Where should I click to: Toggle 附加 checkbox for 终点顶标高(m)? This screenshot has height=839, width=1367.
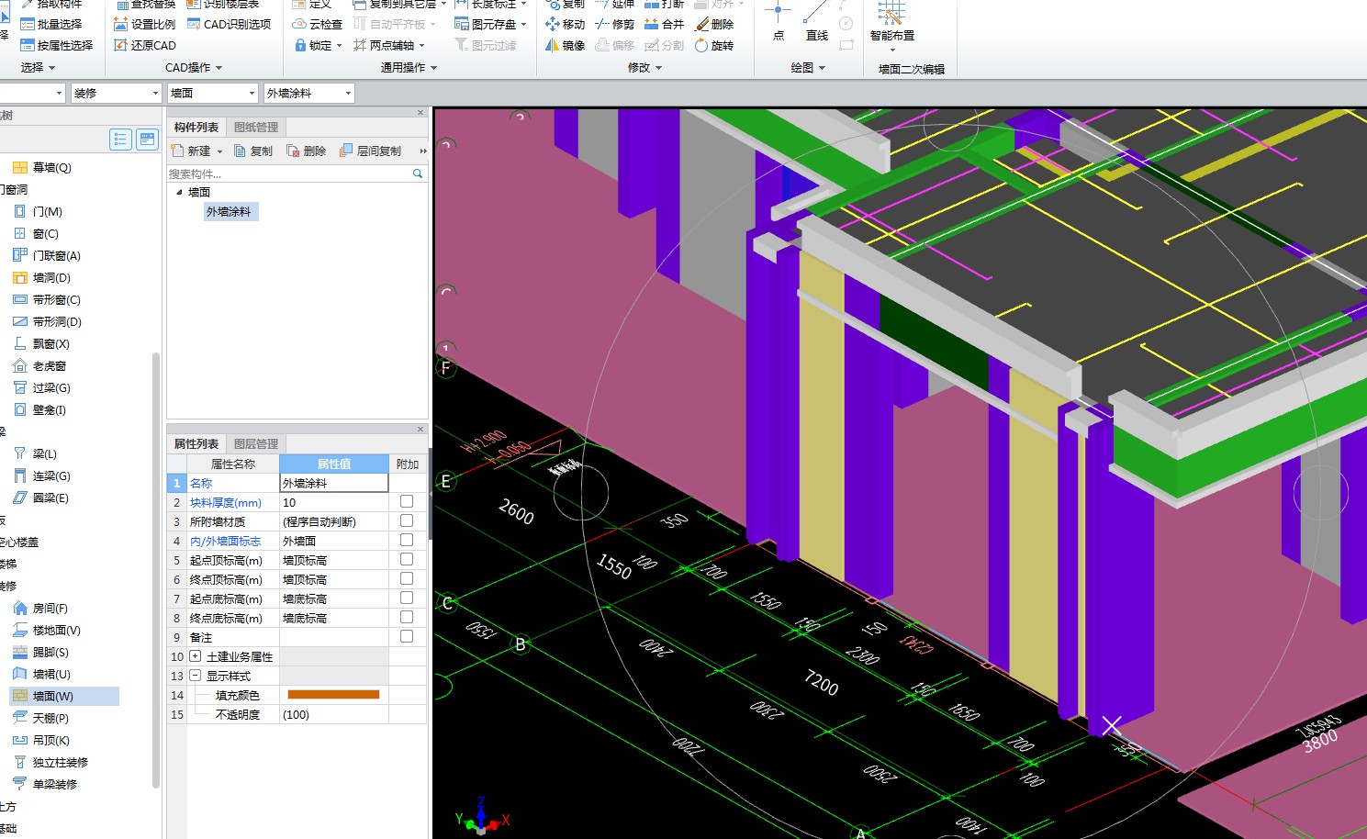tap(407, 579)
